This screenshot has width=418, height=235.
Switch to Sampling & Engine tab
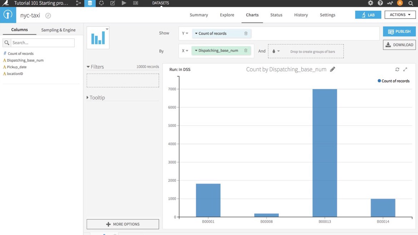(58, 30)
